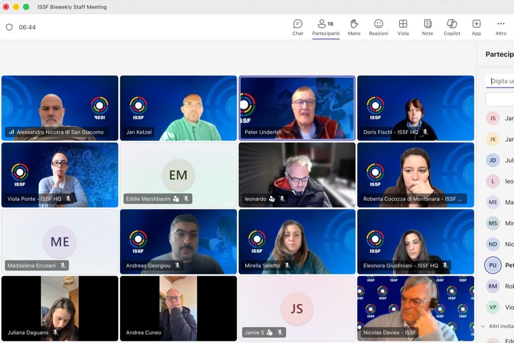514x343 pixels.
Task: Select JS participant in the list
Action: click(493, 118)
